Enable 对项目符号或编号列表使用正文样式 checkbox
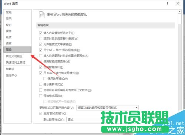 pos(41,90)
